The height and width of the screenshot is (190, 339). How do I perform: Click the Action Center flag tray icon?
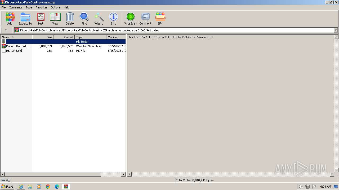click(x=314, y=187)
